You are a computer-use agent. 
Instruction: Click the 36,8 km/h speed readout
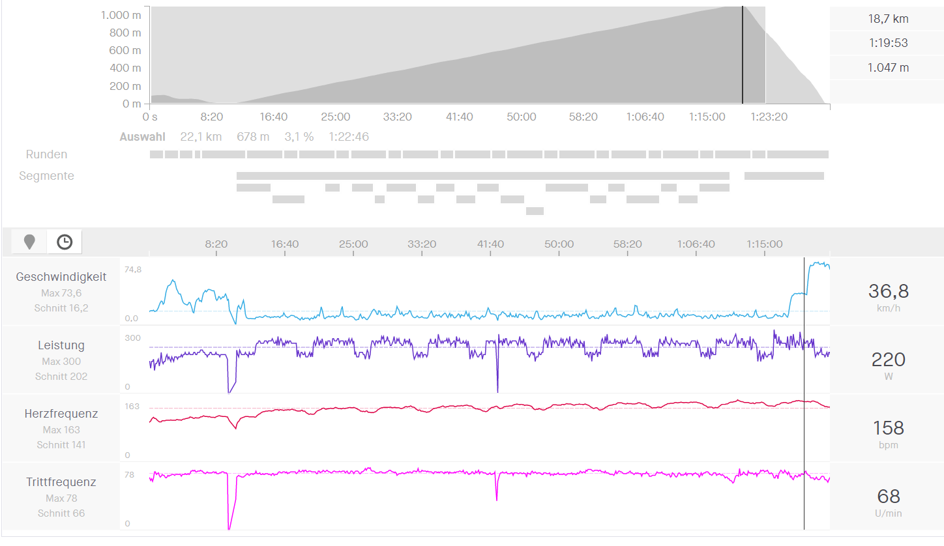coord(888,291)
